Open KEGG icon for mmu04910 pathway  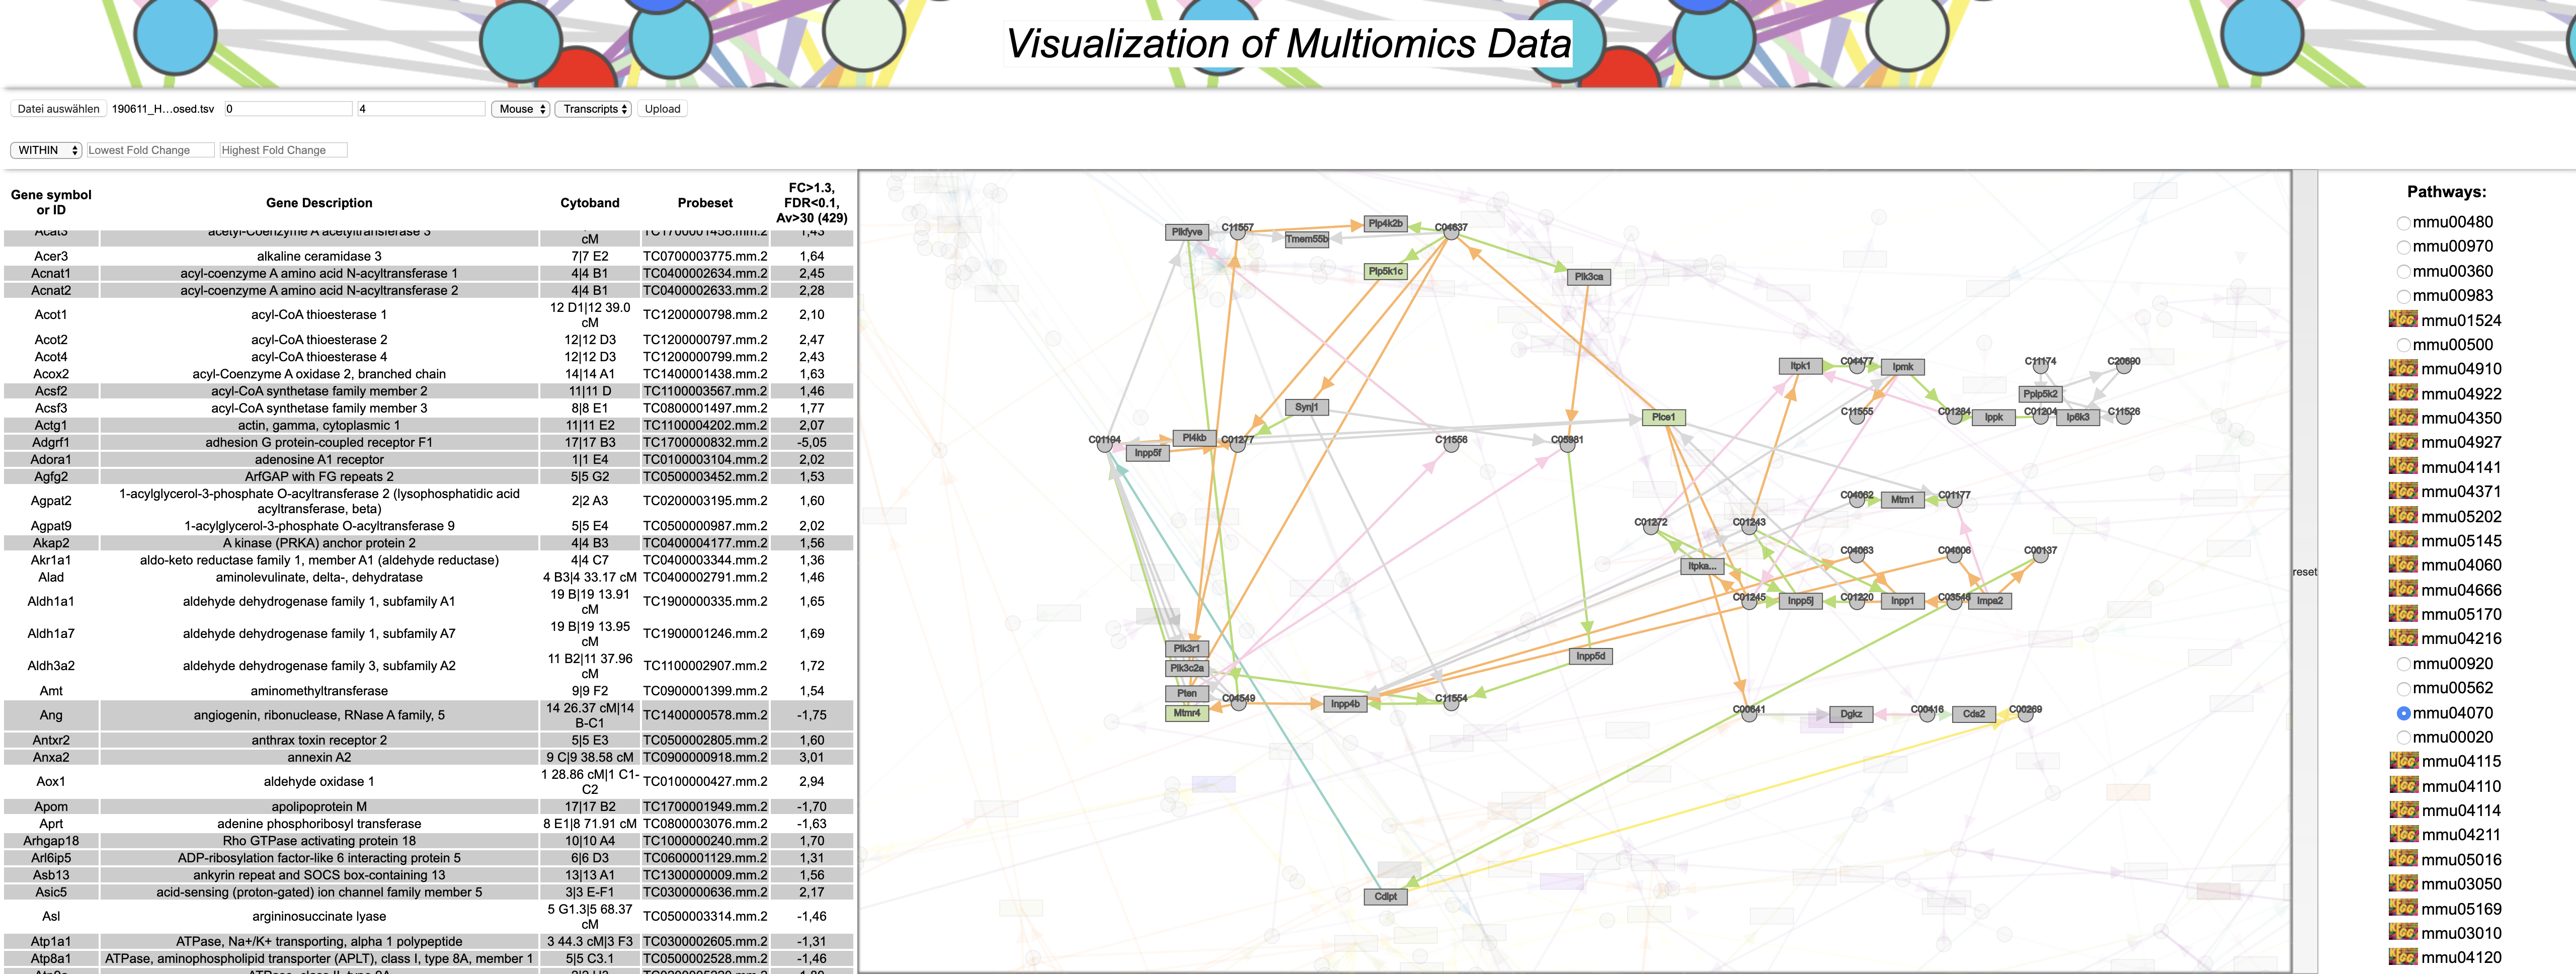[x=2403, y=369]
